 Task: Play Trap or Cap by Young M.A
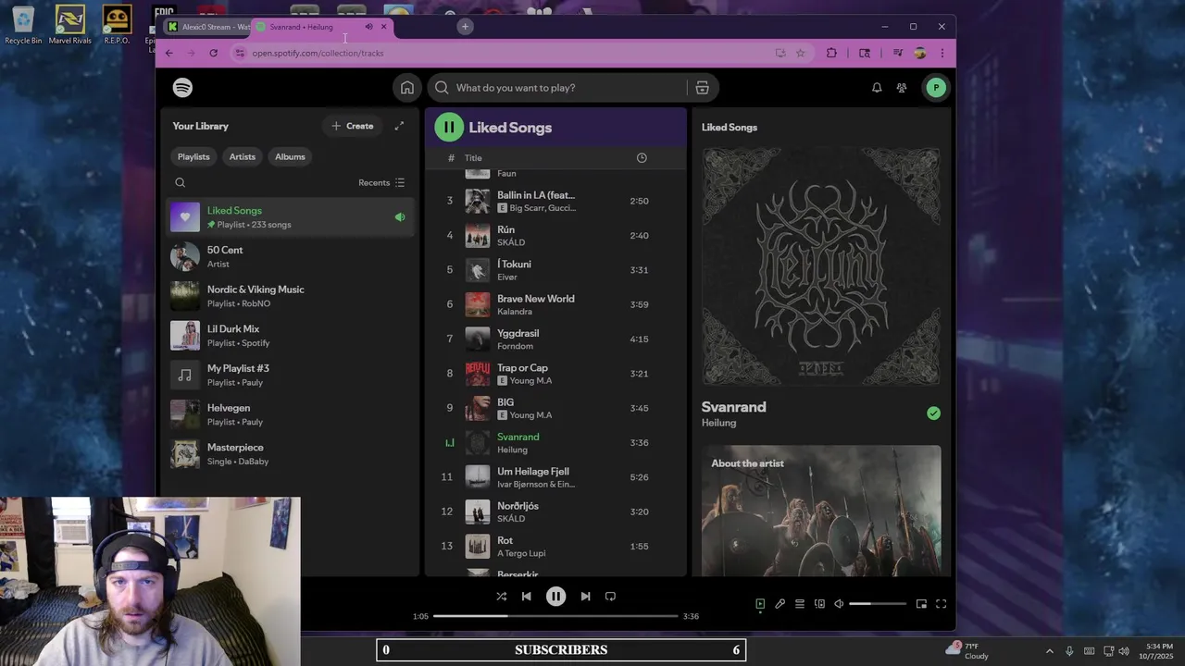(x=555, y=374)
